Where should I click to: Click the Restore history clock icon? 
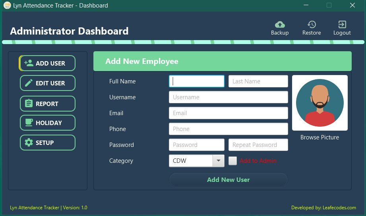[x=312, y=25]
